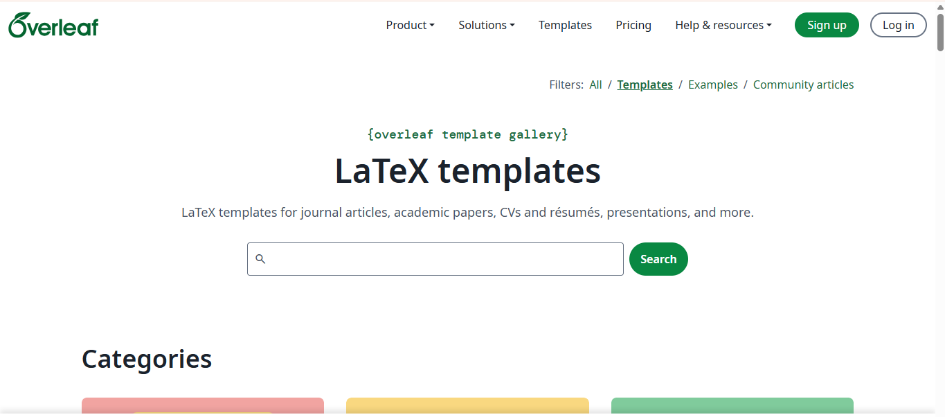Open Templates in the top navigation
This screenshot has width=945, height=417.
(565, 25)
